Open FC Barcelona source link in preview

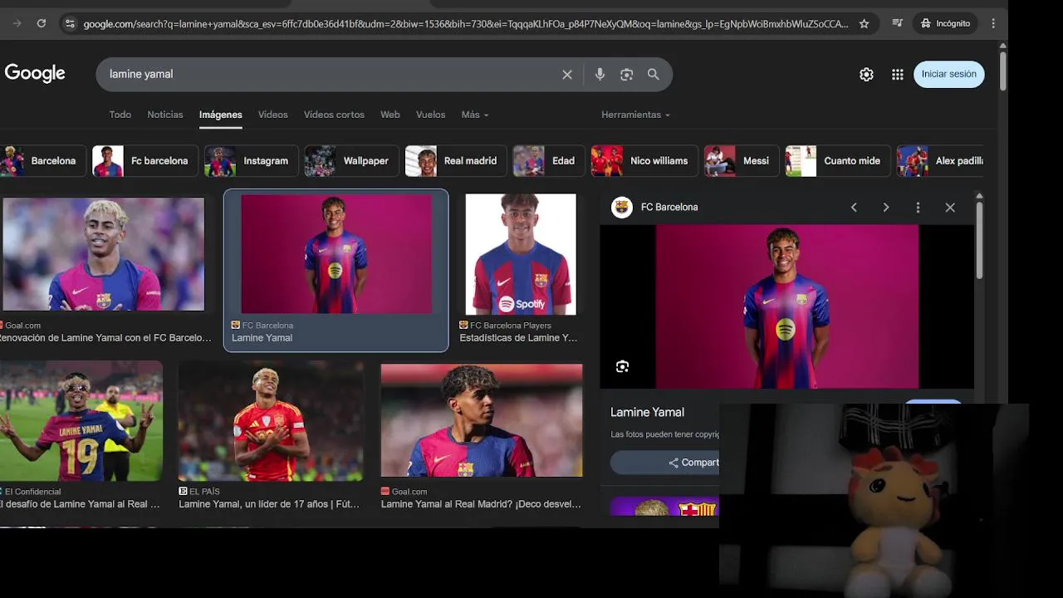pos(669,208)
